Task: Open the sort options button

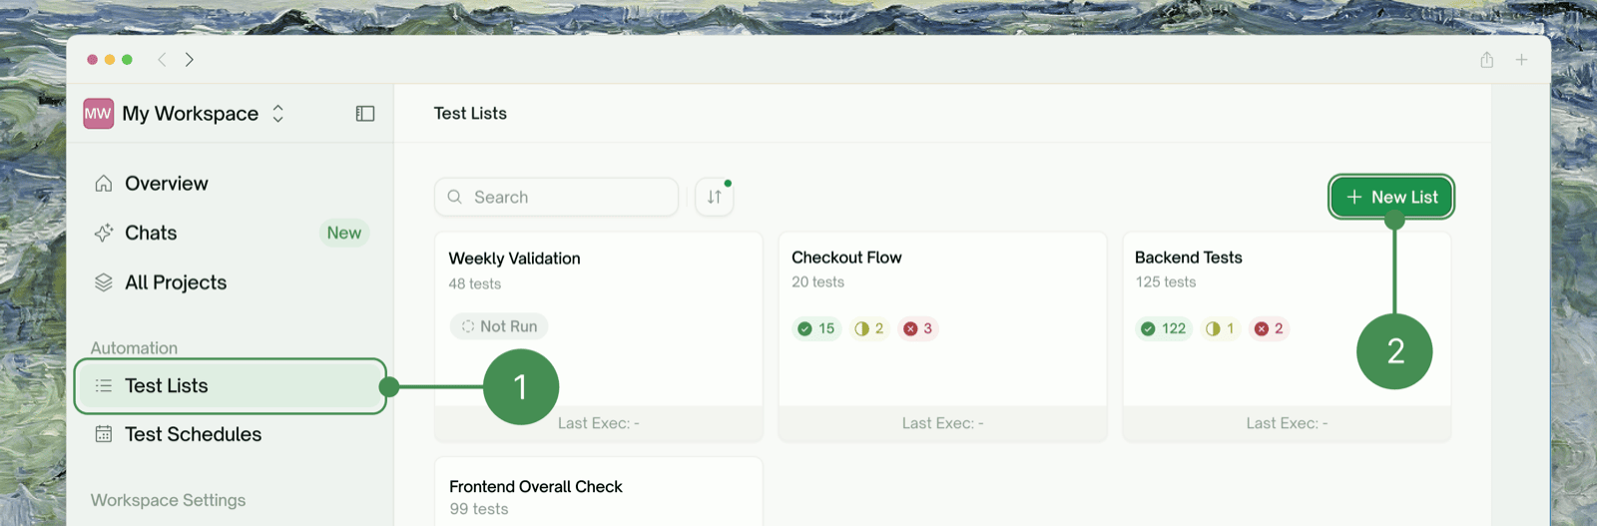Action: click(714, 197)
